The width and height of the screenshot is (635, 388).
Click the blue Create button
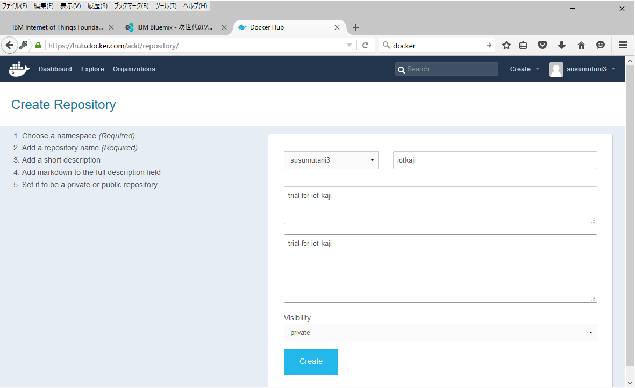(311, 361)
